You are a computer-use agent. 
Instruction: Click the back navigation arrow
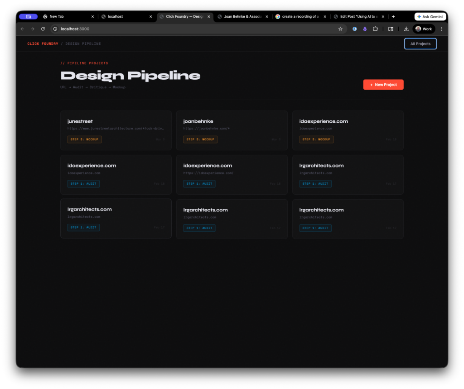[x=23, y=29]
